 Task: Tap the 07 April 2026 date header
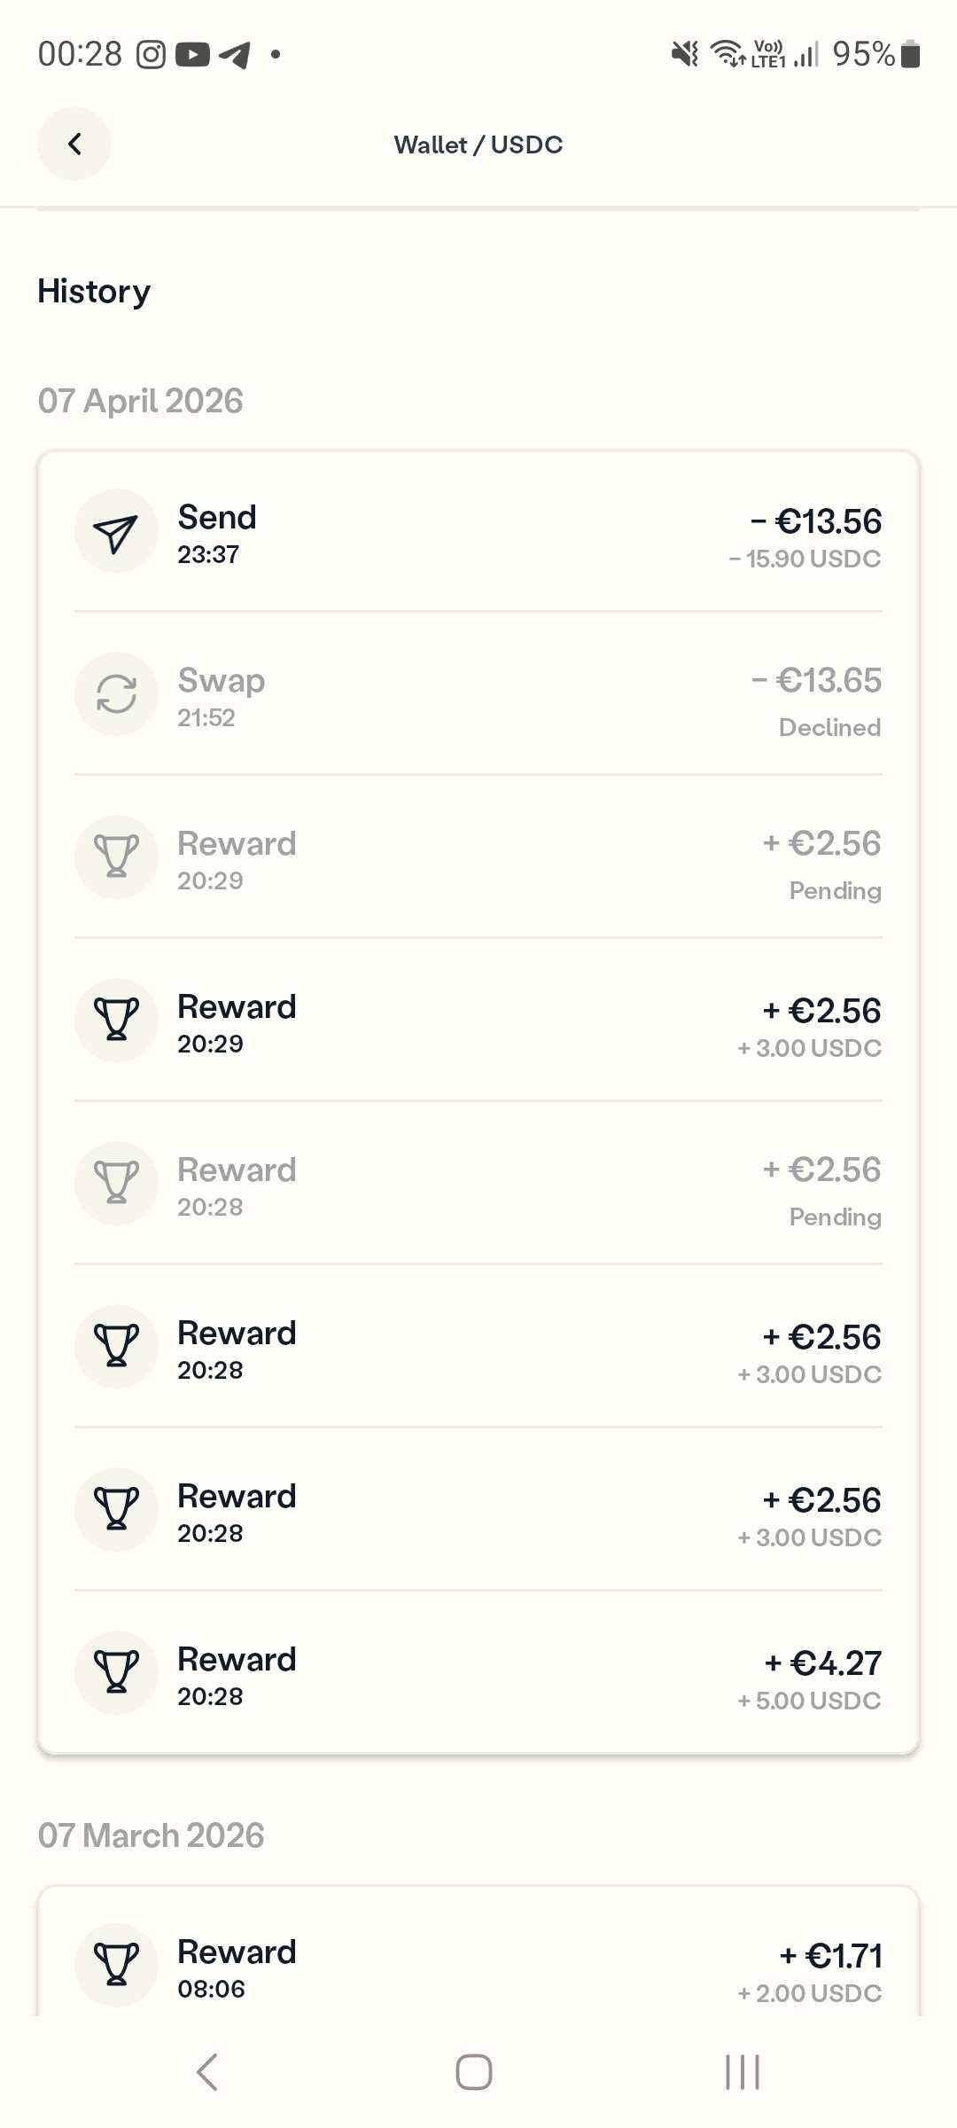[140, 401]
